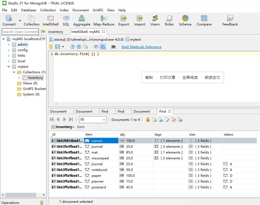The image size is (260, 205).
Task: Click the Search Open Connections field
Action: pos(20,32)
